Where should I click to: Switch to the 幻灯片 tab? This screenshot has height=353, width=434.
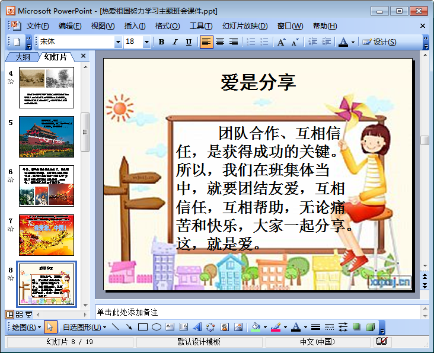[56, 57]
